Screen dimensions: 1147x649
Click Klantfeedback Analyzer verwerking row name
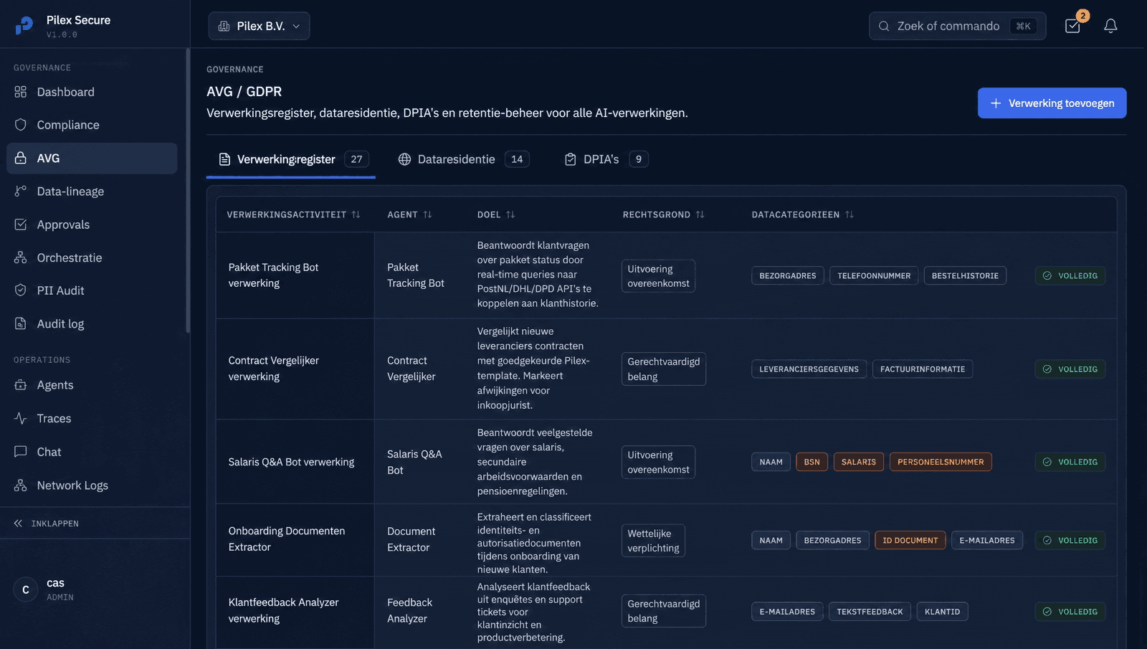(283, 610)
